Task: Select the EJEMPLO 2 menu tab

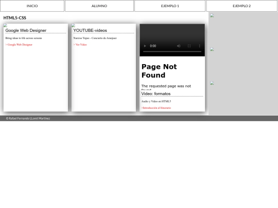Action: (x=241, y=6)
